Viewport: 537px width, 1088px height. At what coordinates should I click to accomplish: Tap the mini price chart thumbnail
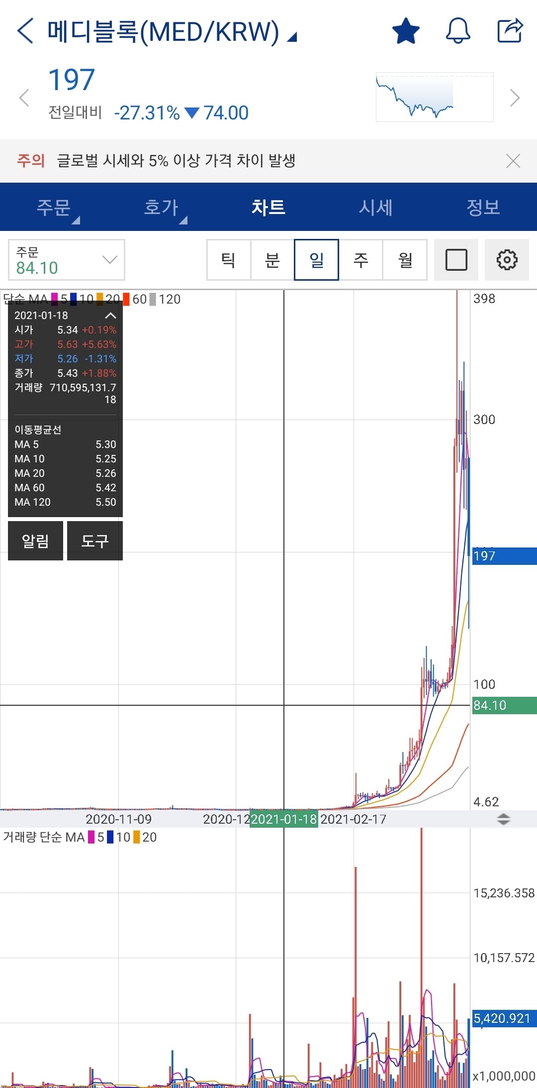pyautogui.click(x=435, y=97)
